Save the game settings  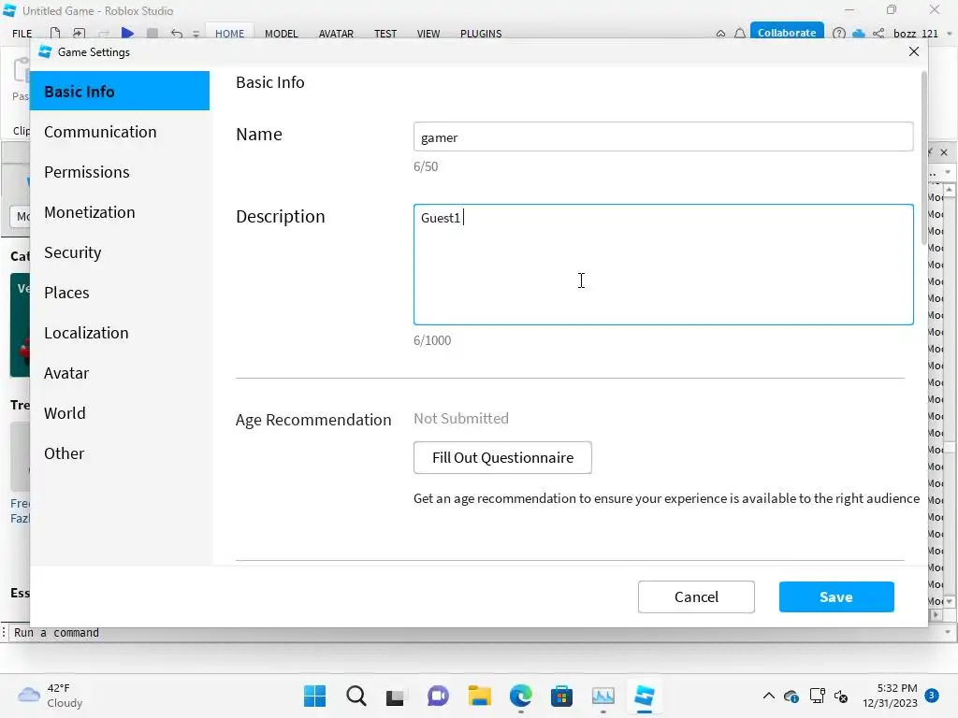coord(835,596)
